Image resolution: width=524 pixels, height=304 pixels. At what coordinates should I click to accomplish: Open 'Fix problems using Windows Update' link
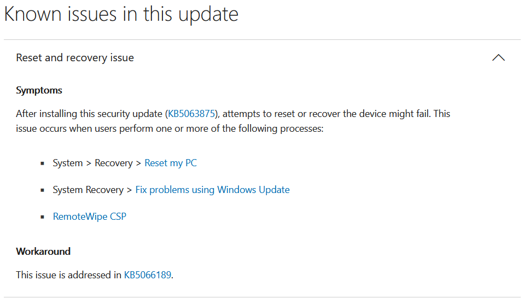click(x=212, y=190)
